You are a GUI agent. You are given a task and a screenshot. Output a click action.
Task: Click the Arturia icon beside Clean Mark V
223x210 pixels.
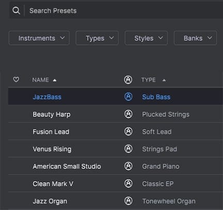tap(129, 183)
